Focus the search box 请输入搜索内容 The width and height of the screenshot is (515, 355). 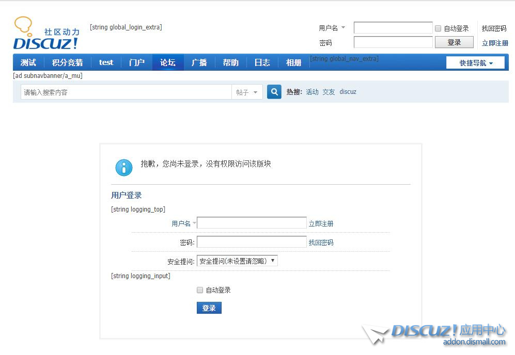pyautogui.click(x=126, y=92)
